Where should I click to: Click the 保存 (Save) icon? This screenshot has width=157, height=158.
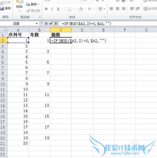point(2,8)
